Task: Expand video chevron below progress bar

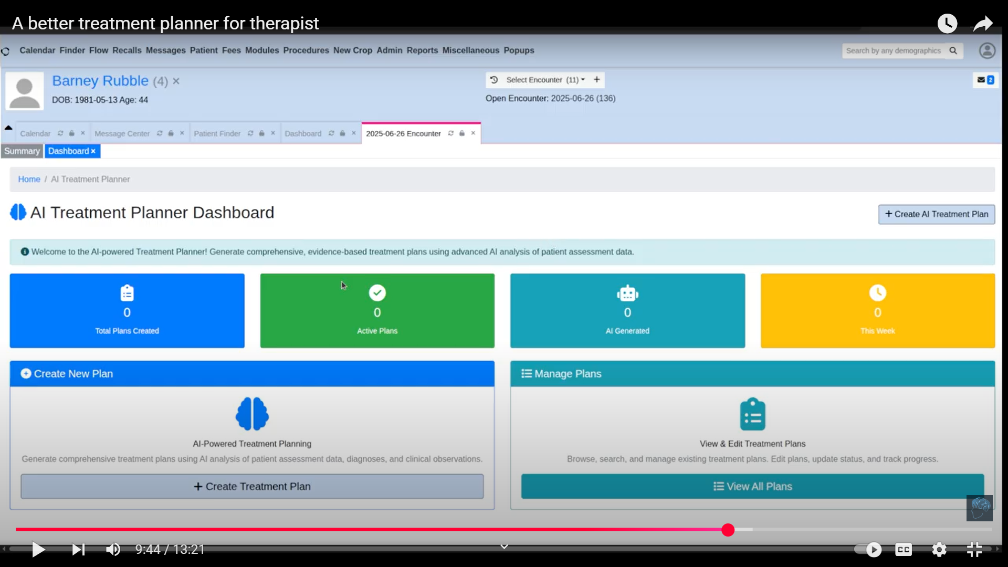Action: pos(504,547)
